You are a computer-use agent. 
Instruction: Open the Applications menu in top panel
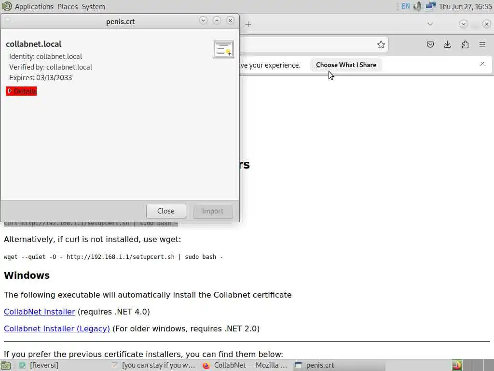click(34, 7)
